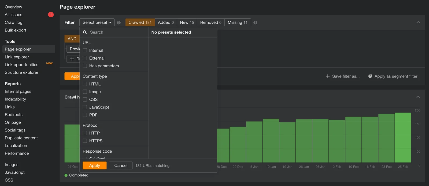Go to Structure explorer tool

[x=21, y=72]
